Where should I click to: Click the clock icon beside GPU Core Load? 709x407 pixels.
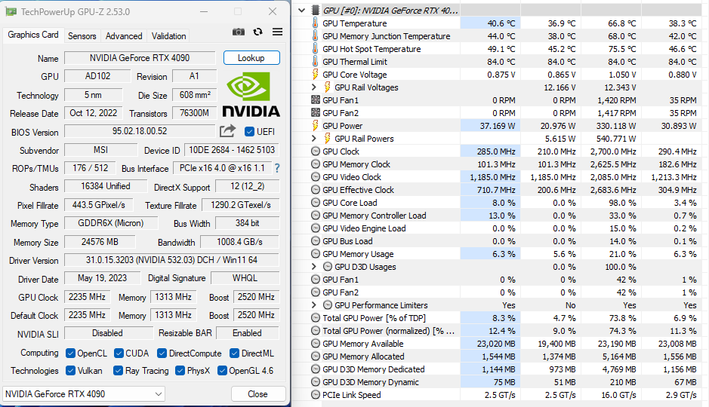click(x=316, y=203)
